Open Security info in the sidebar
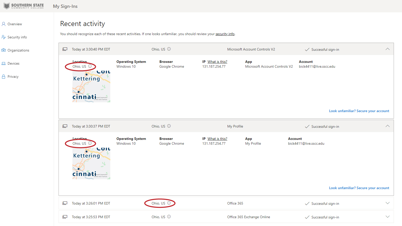402x226 pixels. click(x=17, y=37)
